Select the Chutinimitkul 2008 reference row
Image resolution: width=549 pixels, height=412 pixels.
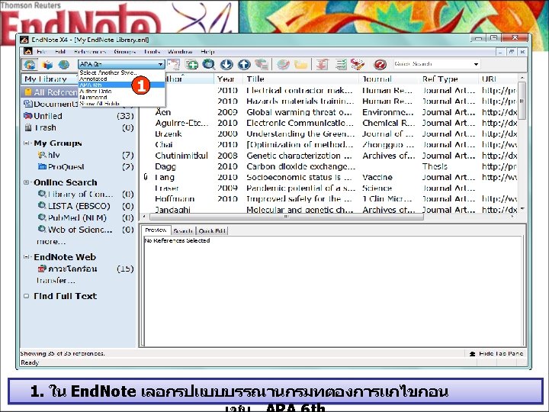pos(329,156)
